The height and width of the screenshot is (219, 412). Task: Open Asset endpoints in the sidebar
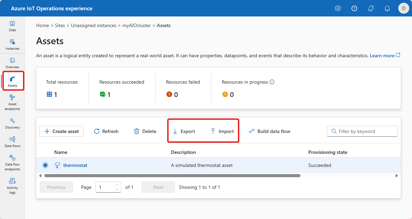[12, 102]
